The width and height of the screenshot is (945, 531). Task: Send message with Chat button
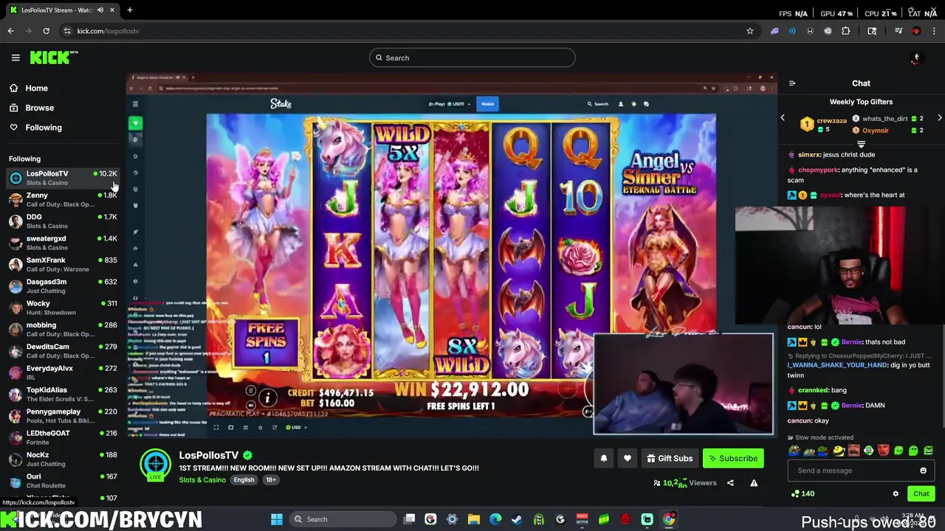(921, 494)
